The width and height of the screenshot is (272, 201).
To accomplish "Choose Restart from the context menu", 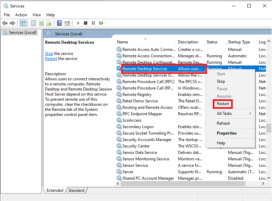I will click(223, 104).
